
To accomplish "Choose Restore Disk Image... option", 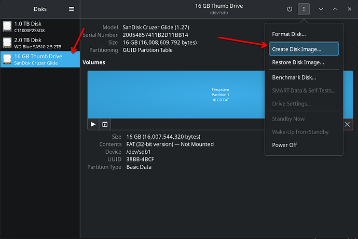I will (x=298, y=62).
